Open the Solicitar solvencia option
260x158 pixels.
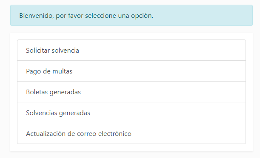(x=131, y=50)
